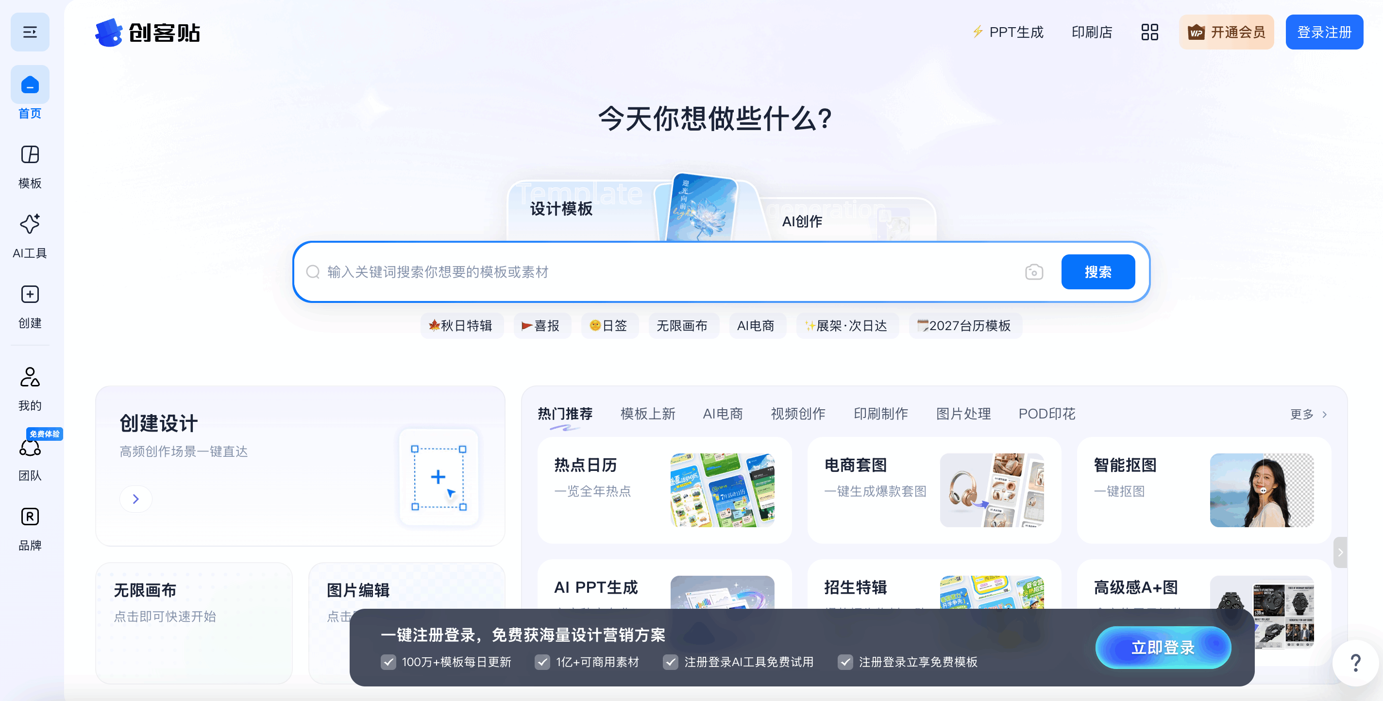Image resolution: width=1383 pixels, height=701 pixels.
Task: Switch to 模板上新 tab
Action: 647,414
